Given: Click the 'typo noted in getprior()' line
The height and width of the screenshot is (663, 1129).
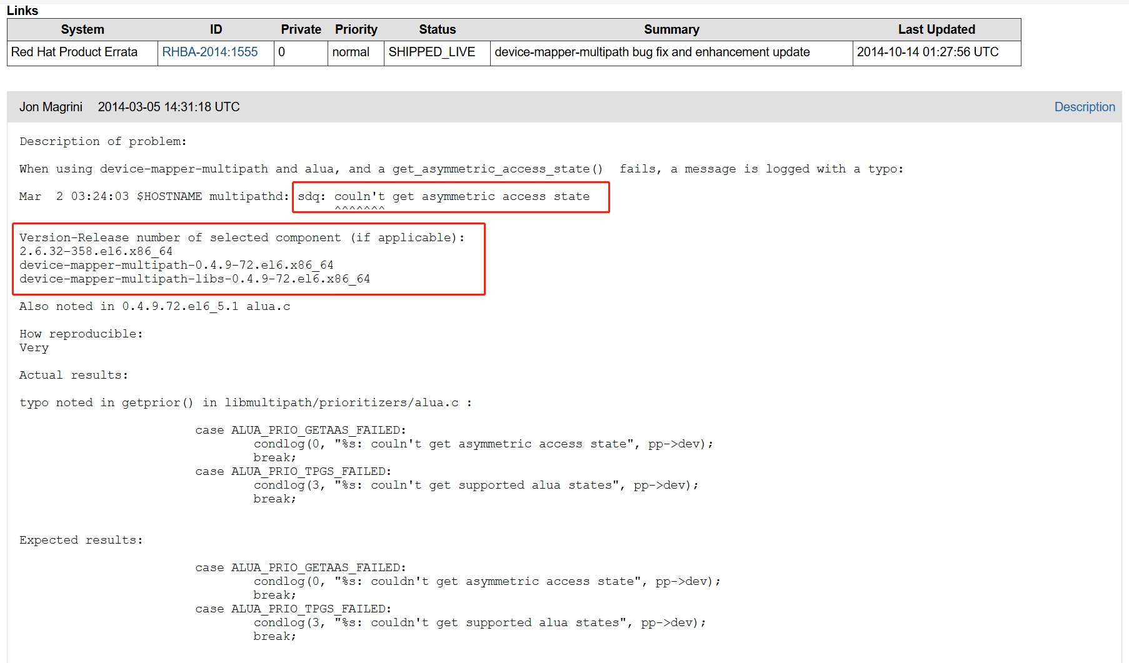Looking at the screenshot, I should point(246,403).
